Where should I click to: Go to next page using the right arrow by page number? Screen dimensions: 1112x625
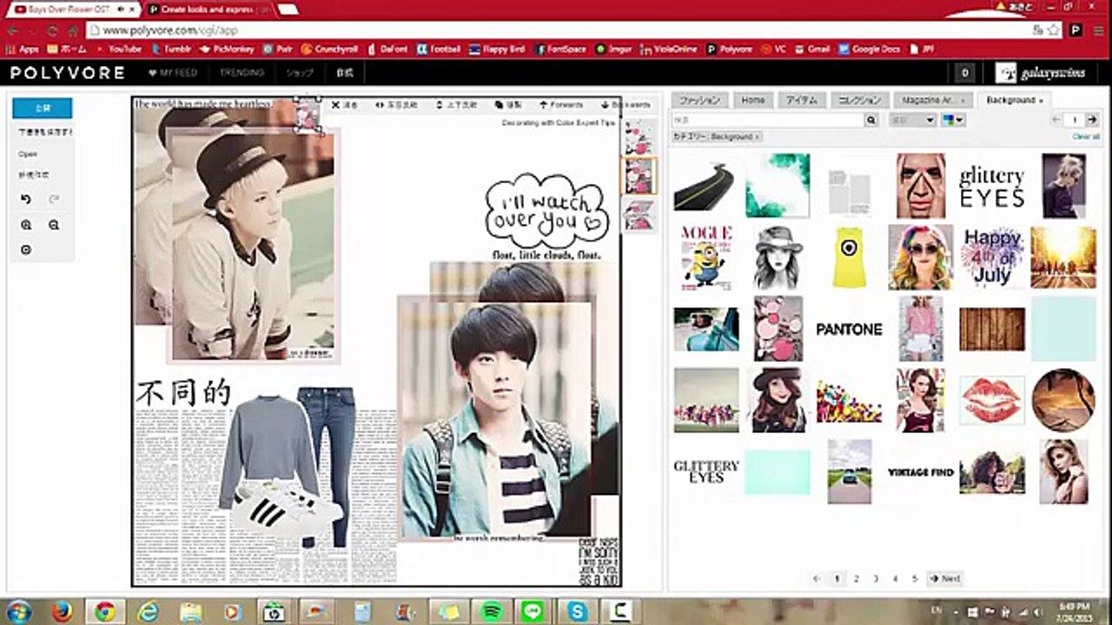click(1093, 120)
